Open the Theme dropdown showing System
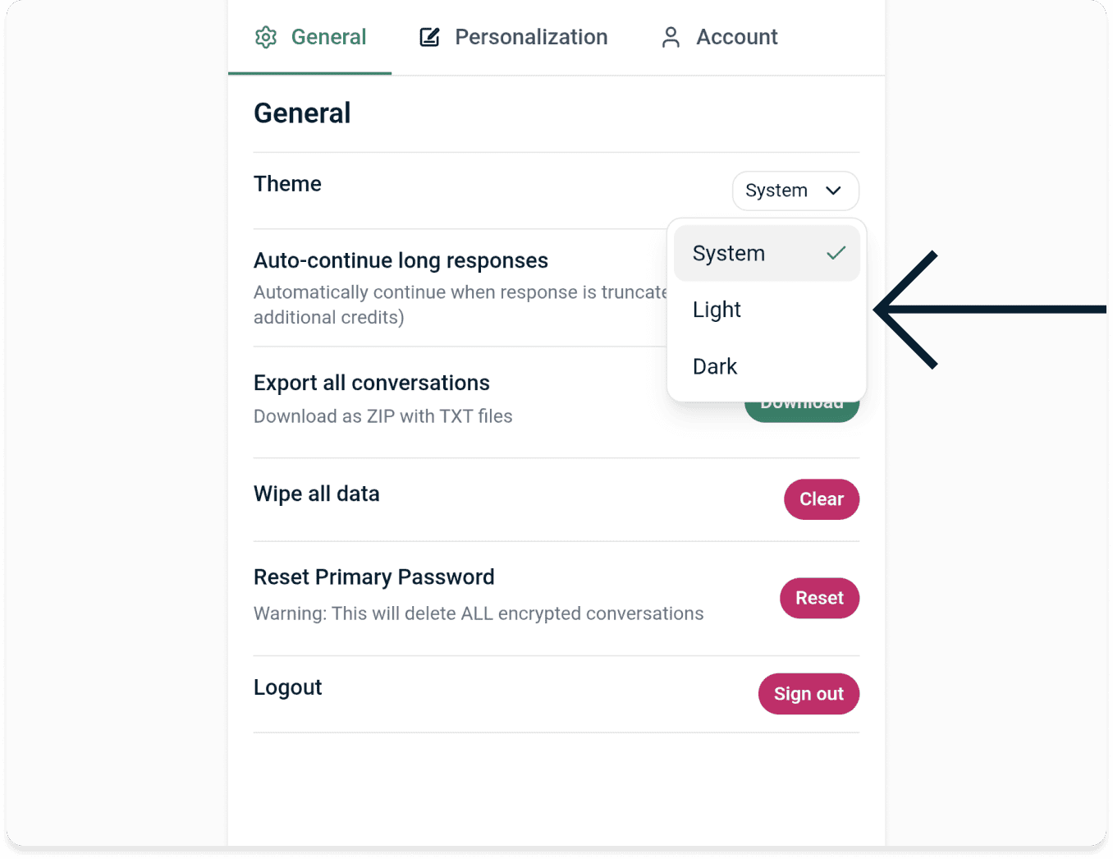 pos(794,191)
